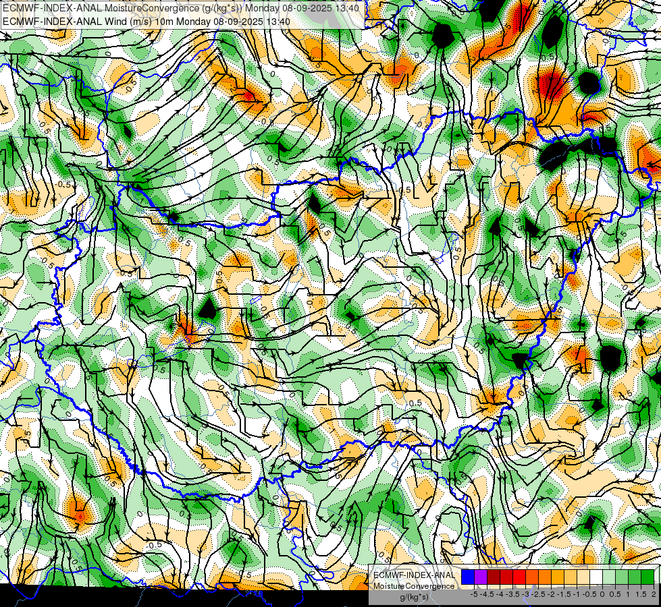
Task: Click the '1' tick label on the legend
Action: (x=628, y=594)
